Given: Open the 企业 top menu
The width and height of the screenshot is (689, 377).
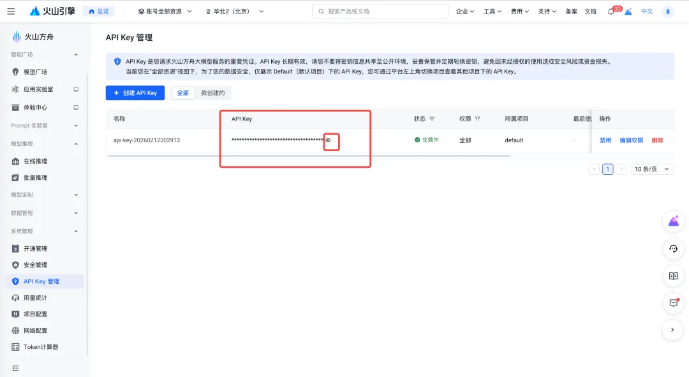Looking at the screenshot, I should [x=465, y=11].
